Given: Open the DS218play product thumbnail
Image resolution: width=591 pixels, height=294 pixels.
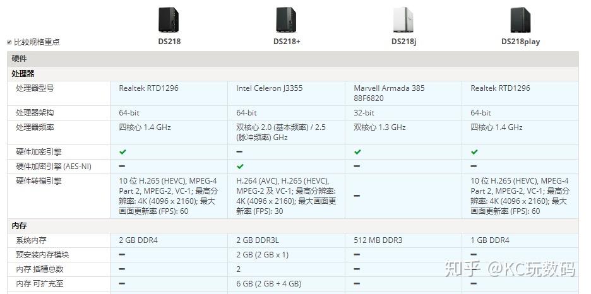Looking at the screenshot, I should tap(520, 20).
